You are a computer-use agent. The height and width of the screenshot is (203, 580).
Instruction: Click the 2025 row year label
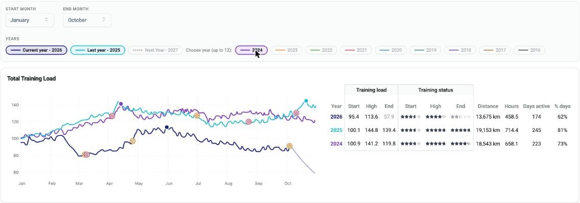tap(336, 130)
